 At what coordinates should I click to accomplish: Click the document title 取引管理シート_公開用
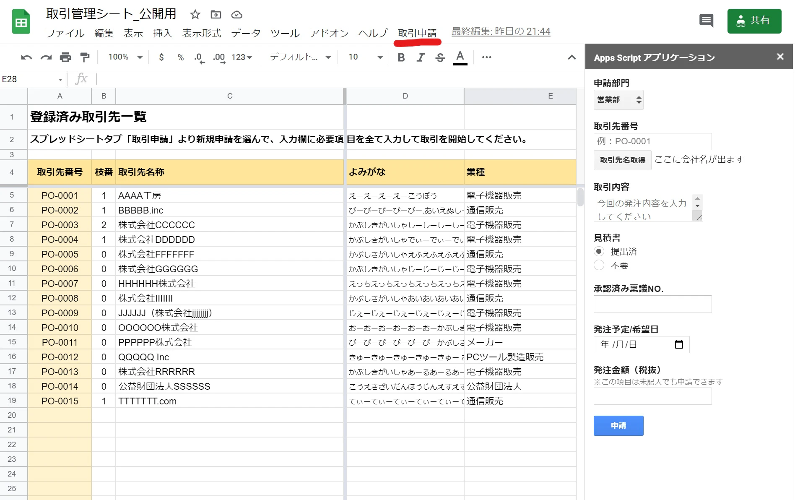(x=111, y=14)
